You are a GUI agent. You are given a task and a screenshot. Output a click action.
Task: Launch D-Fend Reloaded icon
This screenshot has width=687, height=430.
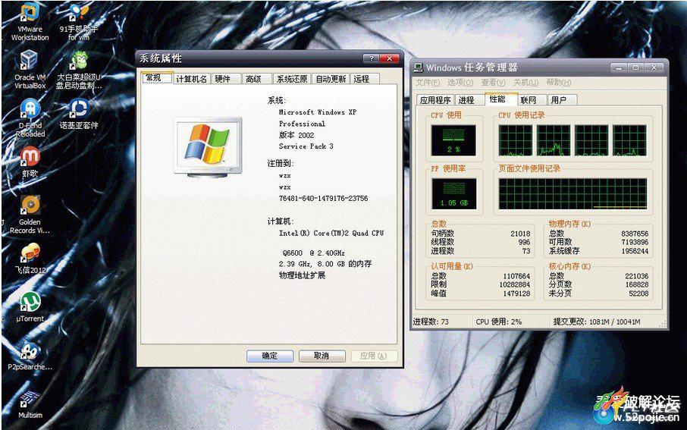point(30,118)
